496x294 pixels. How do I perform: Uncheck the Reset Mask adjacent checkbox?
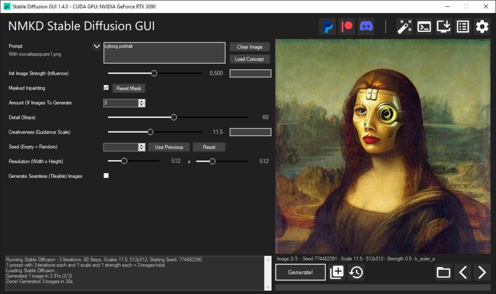pyautogui.click(x=106, y=88)
